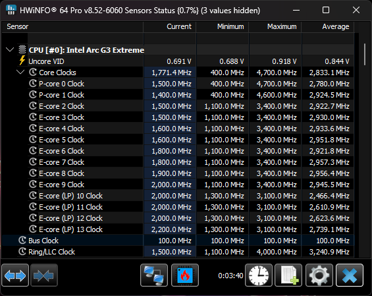Click E-core 9 average value 2,945.5 MHz
Viewport: 372px width, 296px height.
[329, 185]
